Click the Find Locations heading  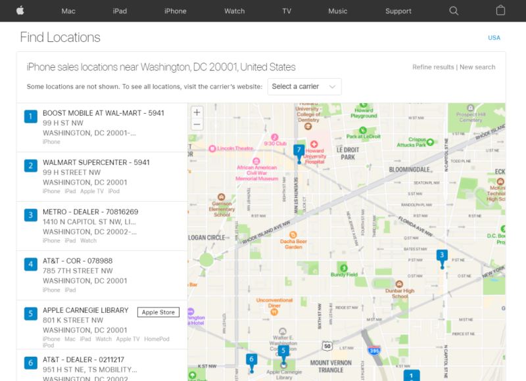[x=60, y=37]
